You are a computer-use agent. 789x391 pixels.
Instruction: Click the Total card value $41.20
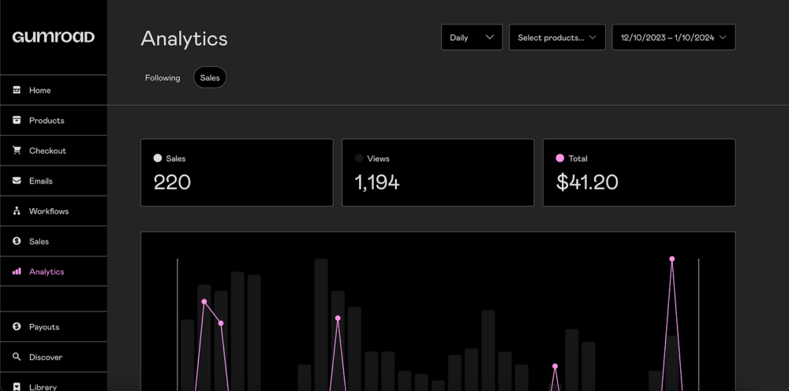point(587,182)
